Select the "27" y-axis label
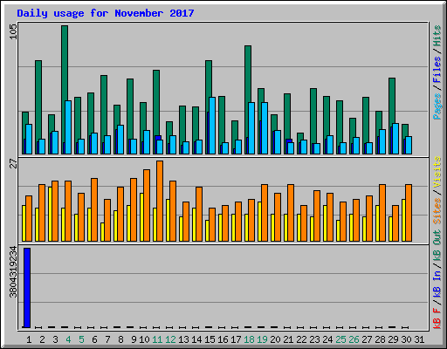The width and height of the screenshot is (447, 349). 13,163
